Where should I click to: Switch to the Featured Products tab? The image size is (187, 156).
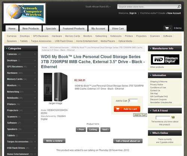(x=74, y=28)
